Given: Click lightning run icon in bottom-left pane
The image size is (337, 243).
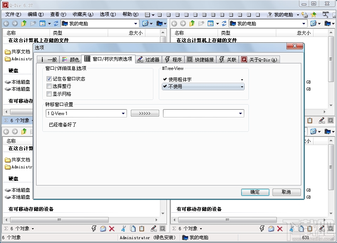Looking at the screenshot, I should point(94,229).
